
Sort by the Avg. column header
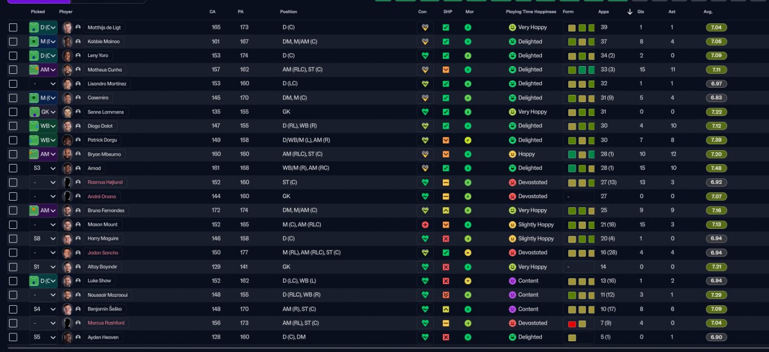708,12
